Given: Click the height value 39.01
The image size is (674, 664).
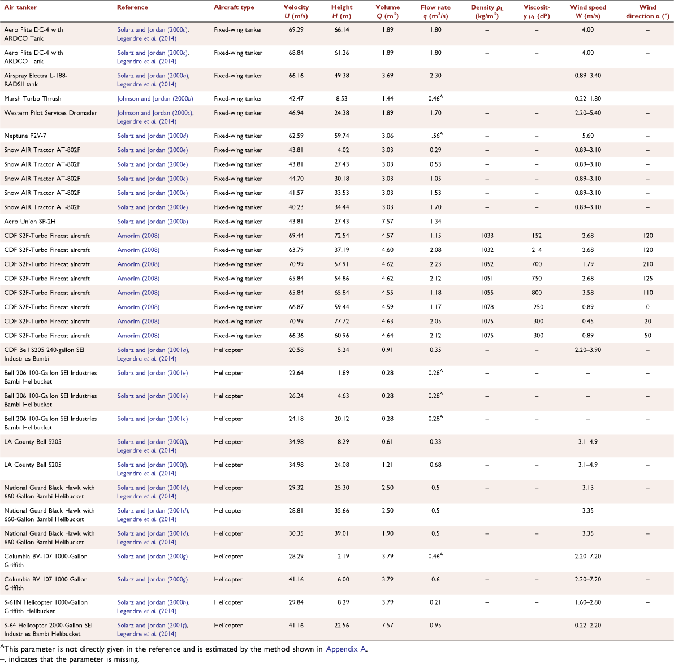Looking at the screenshot, I should point(342,533).
